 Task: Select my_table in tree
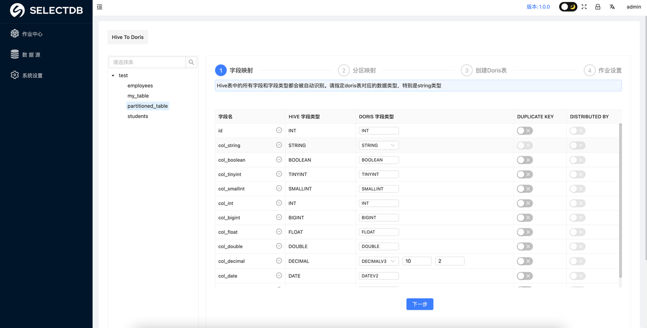138,96
